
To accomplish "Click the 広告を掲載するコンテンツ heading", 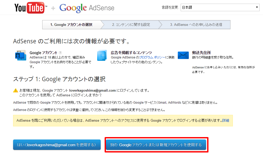I will pyautogui.click(x=131, y=53).
